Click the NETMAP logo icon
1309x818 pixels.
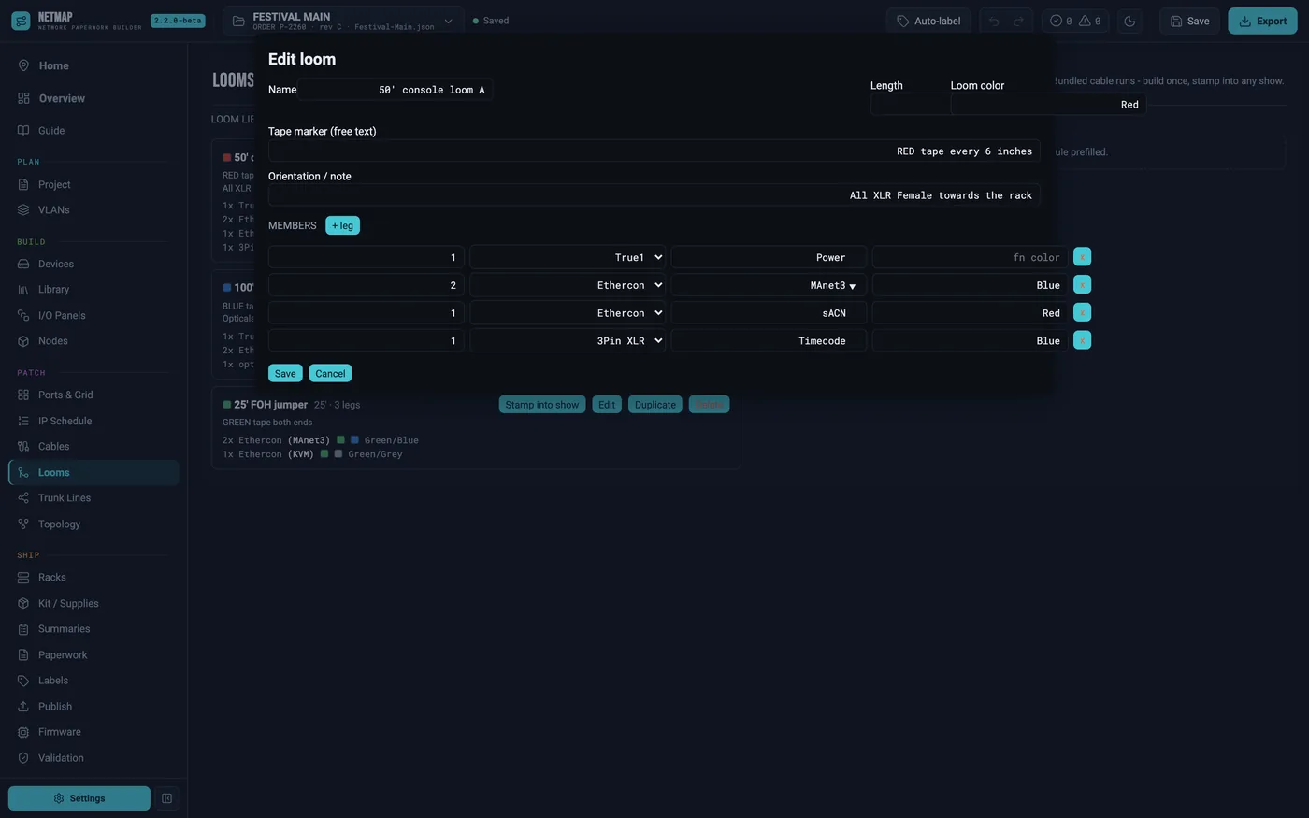coord(21,21)
